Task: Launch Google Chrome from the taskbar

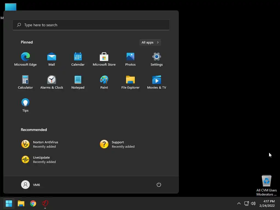Action: pyautogui.click(x=33, y=203)
